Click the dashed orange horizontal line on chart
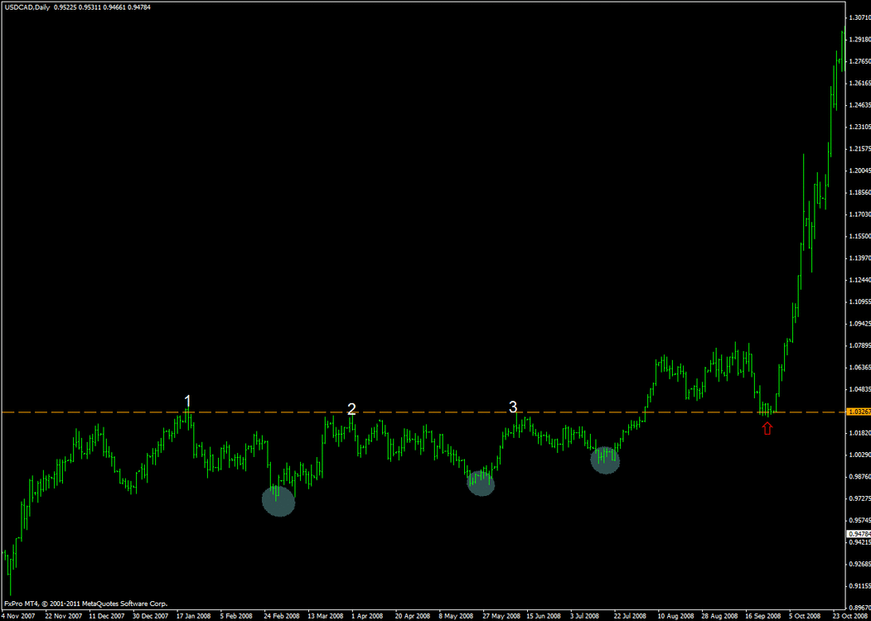871x621 pixels. 423,412
